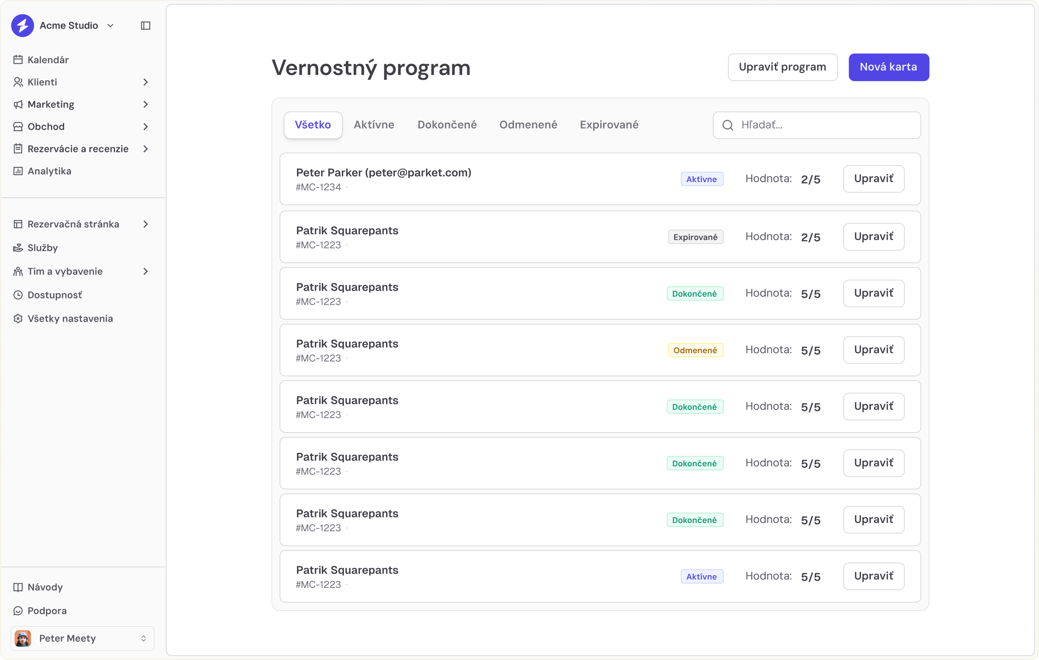Expand the Klienti submenu chevron
This screenshot has height=660, width=1039.
pyautogui.click(x=146, y=82)
